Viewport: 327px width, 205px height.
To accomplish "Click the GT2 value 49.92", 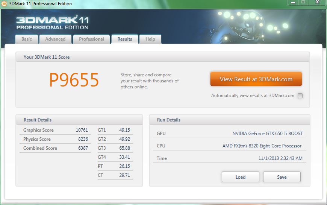I will point(124,139).
